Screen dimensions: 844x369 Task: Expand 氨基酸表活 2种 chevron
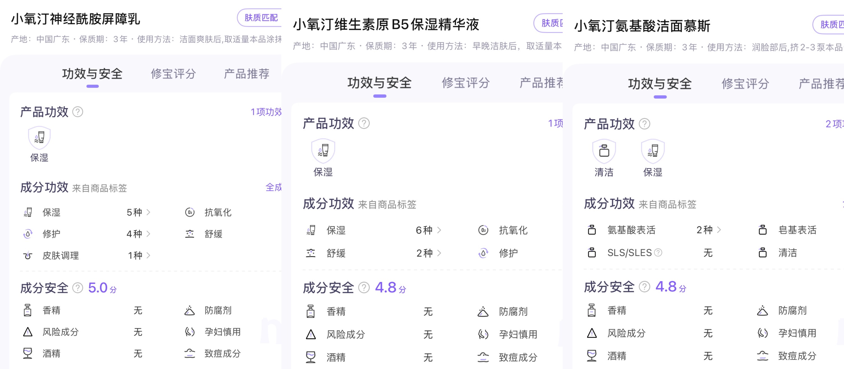point(719,230)
